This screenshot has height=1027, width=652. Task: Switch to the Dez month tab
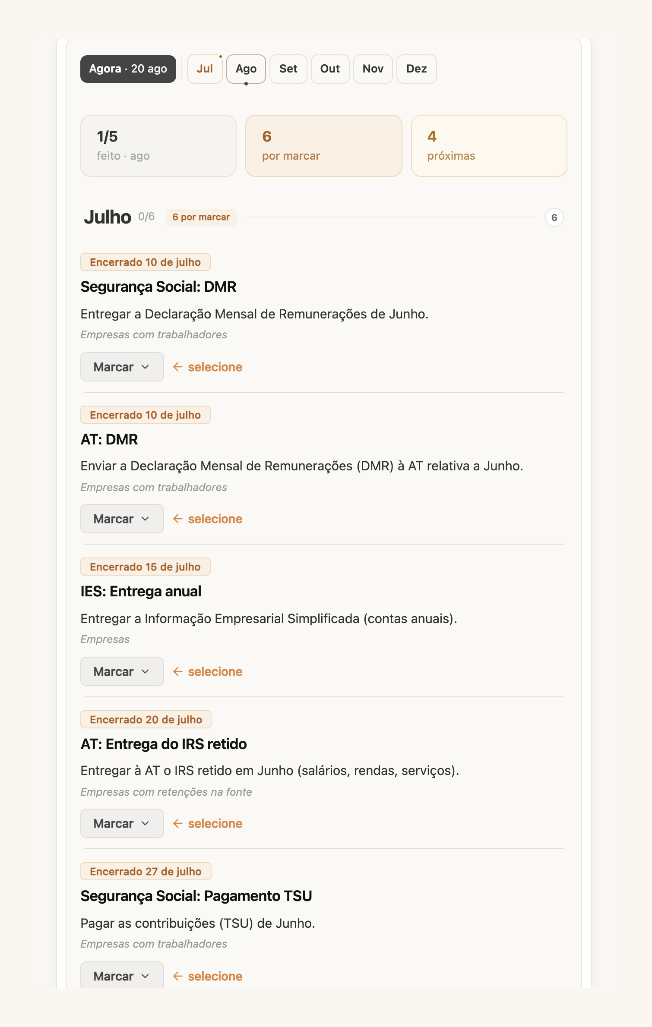pos(417,69)
